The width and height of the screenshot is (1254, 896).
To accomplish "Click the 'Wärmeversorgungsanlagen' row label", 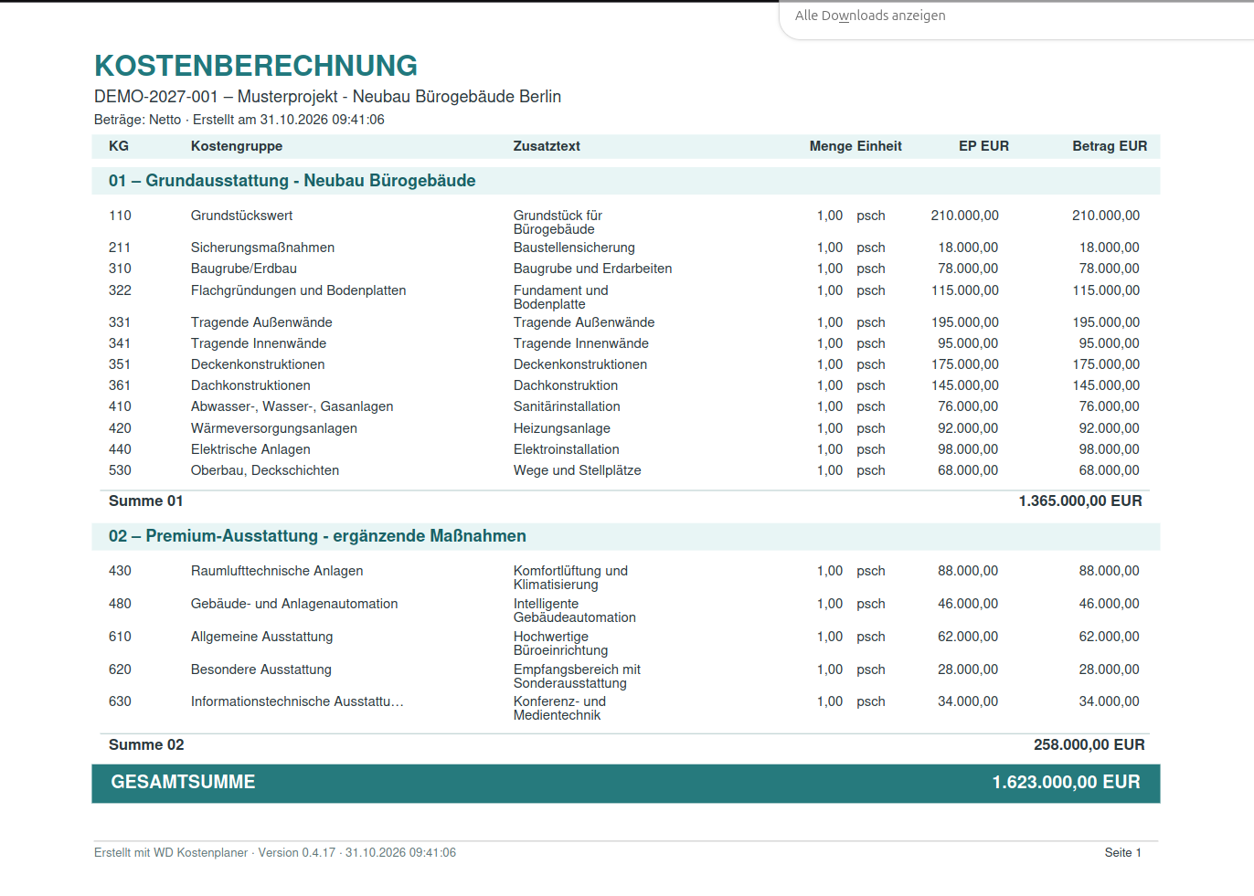I will click(274, 428).
